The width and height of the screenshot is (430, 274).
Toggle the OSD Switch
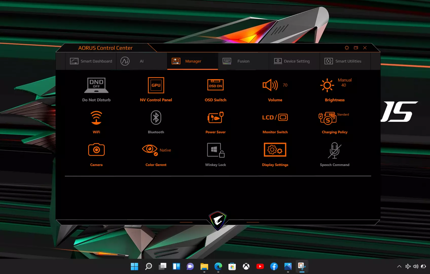tap(216, 85)
